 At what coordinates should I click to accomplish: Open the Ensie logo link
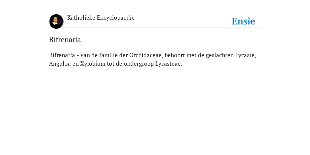(x=243, y=21)
